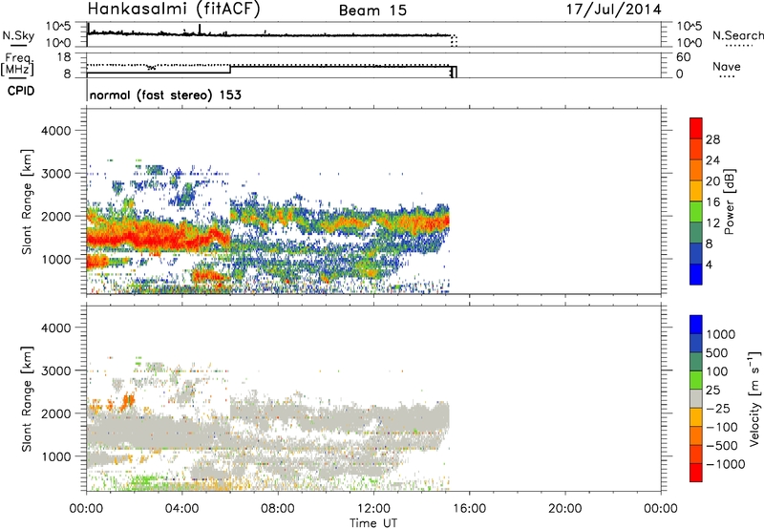Click the '20:00' time tick label

[x=565, y=509]
